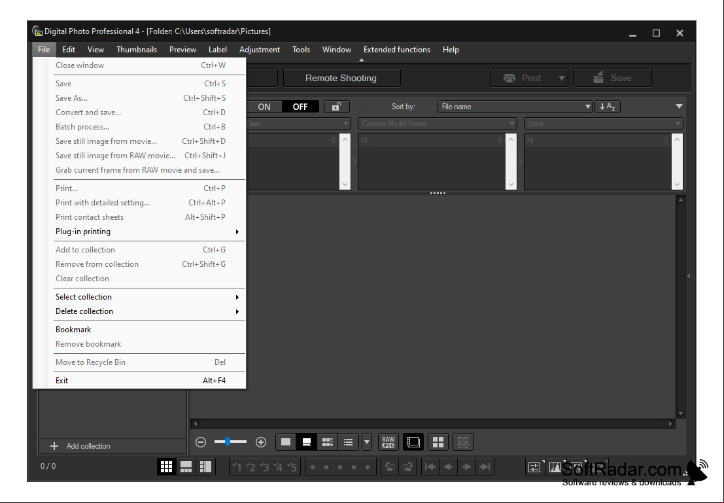Open the Extended functions menu
Viewport: 724px width, 503px height.
pos(396,50)
